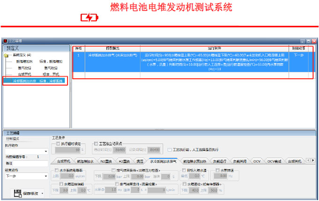
Task: Toggle the 工艺独立记录点 checkbox
Action: click(x=96, y=143)
